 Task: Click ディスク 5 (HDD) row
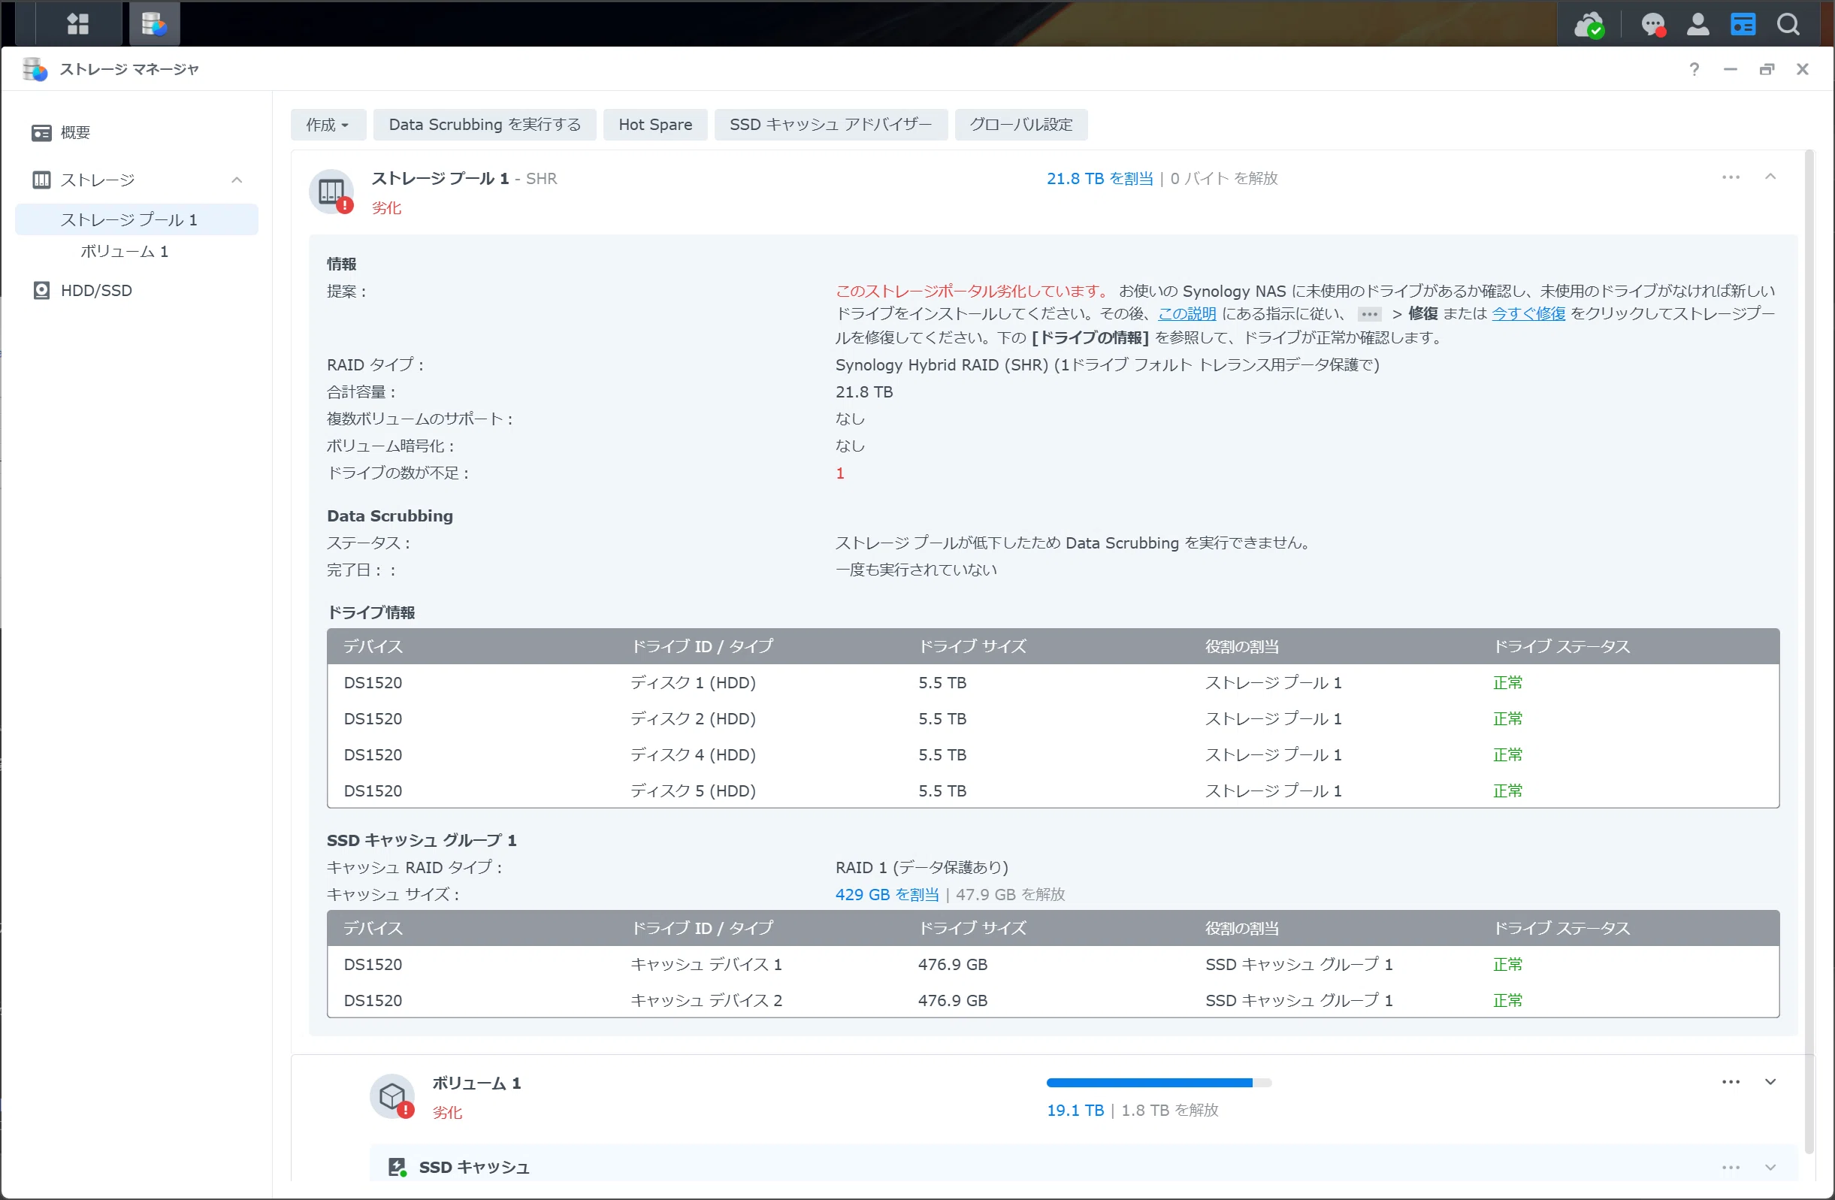1053,791
